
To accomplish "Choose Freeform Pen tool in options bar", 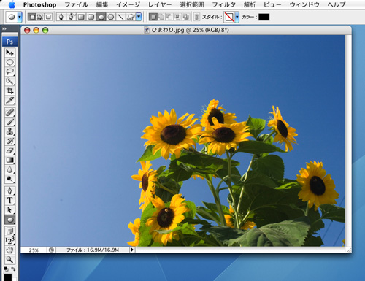I will point(71,17).
